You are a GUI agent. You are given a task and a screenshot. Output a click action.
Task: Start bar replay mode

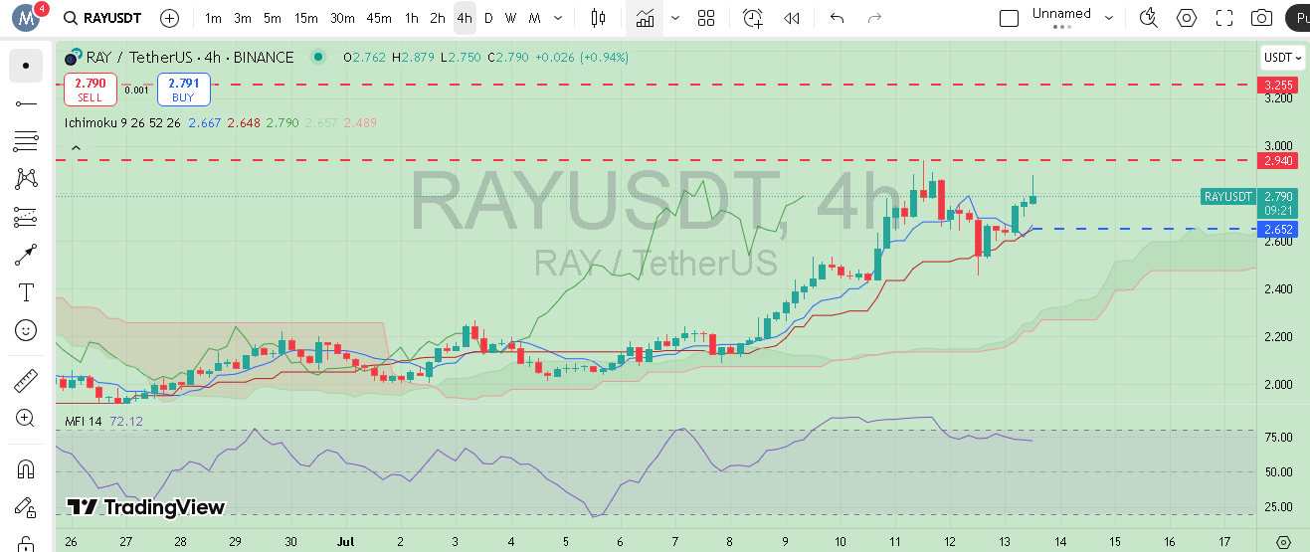click(792, 18)
